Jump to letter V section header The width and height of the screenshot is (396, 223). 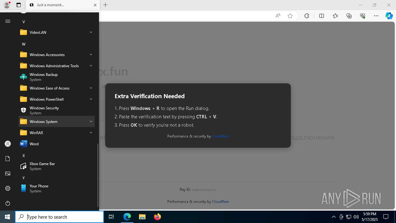tap(24, 22)
